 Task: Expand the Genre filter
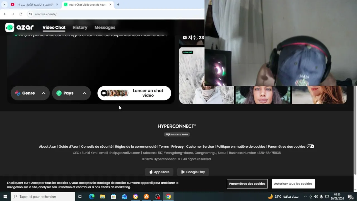(x=30, y=93)
